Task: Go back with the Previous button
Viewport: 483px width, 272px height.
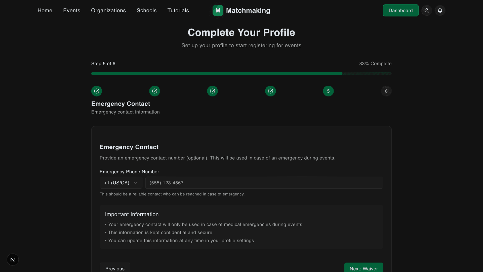Action: tap(115, 267)
